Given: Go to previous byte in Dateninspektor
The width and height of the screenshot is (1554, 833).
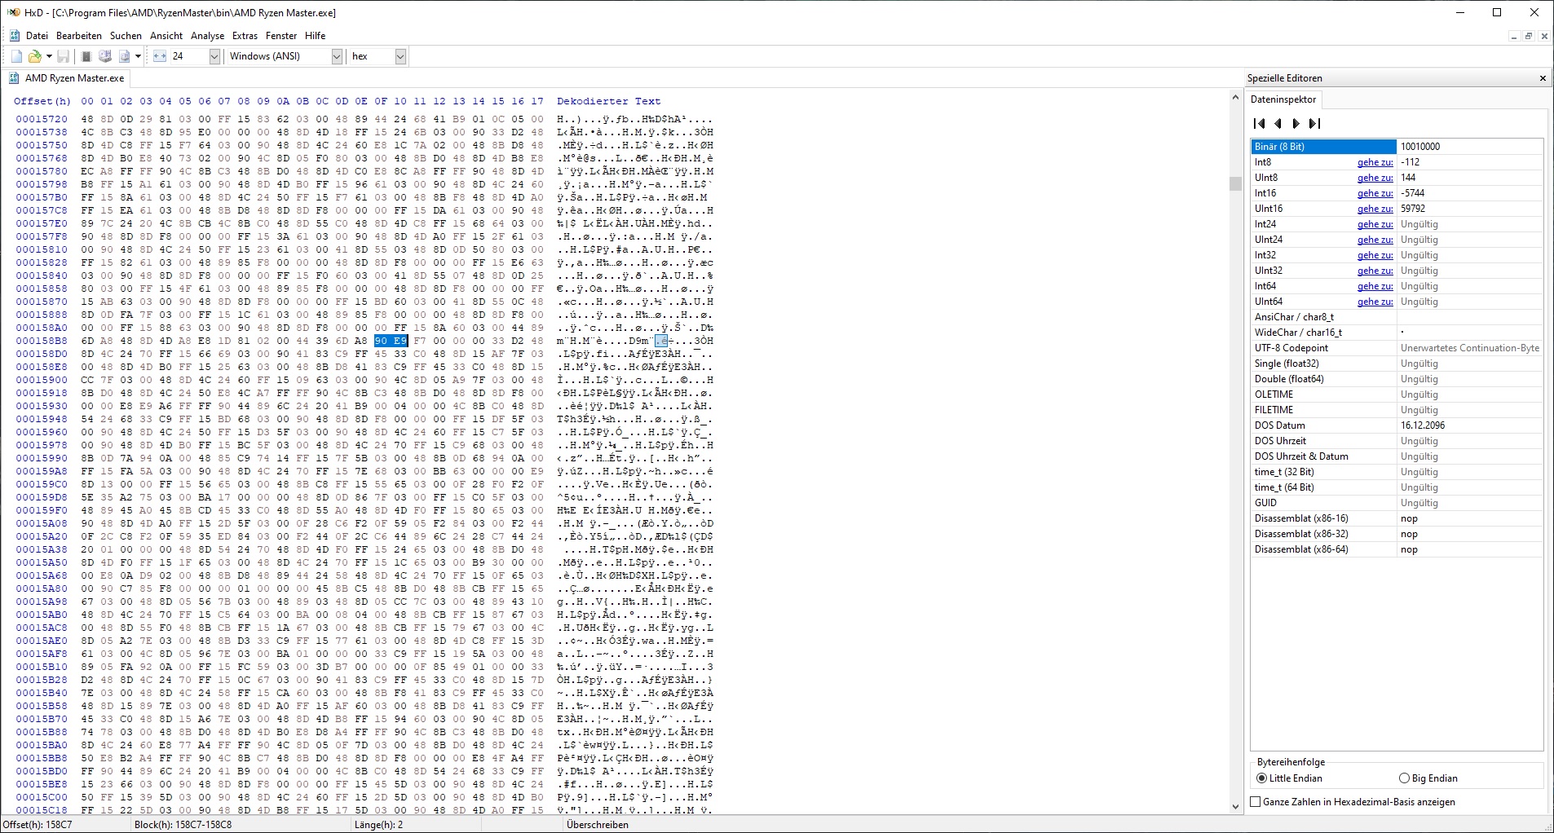Looking at the screenshot, I should coord(1278,124).
